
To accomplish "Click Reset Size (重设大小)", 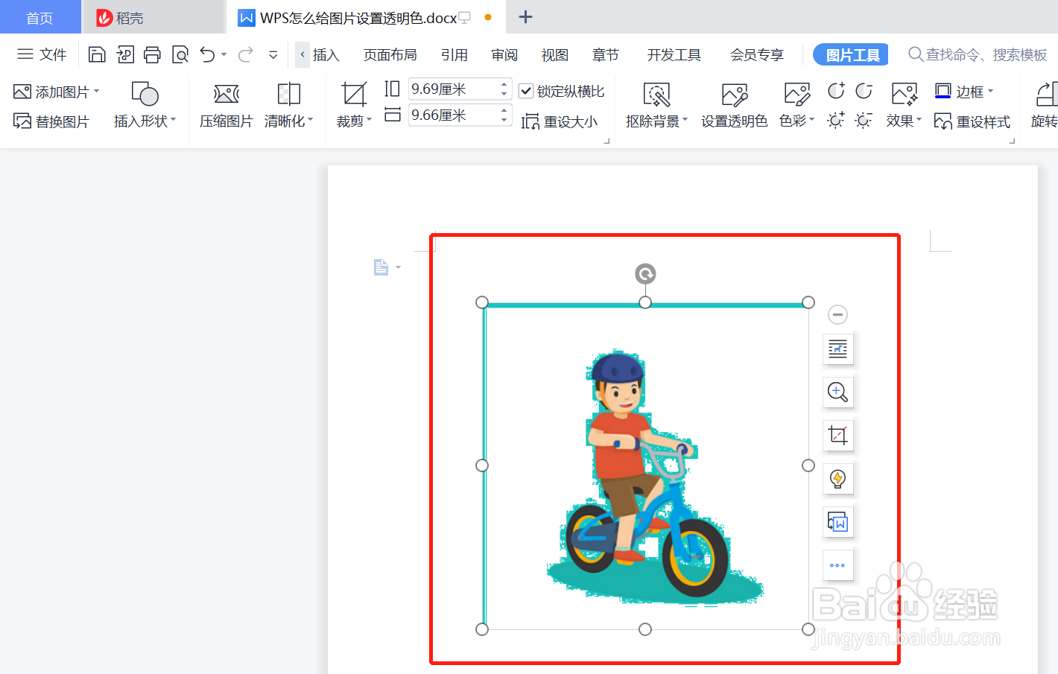I will point(560,121).
